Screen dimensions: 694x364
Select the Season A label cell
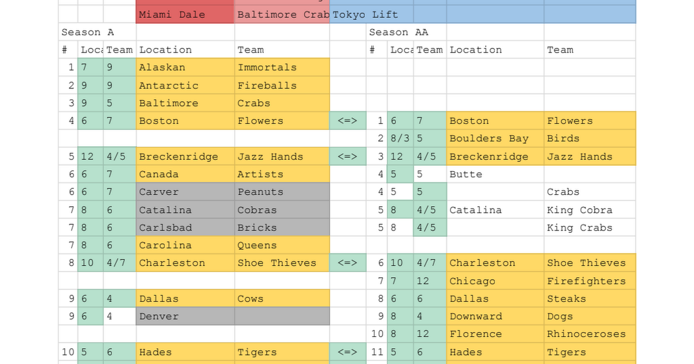click(97, 32)
